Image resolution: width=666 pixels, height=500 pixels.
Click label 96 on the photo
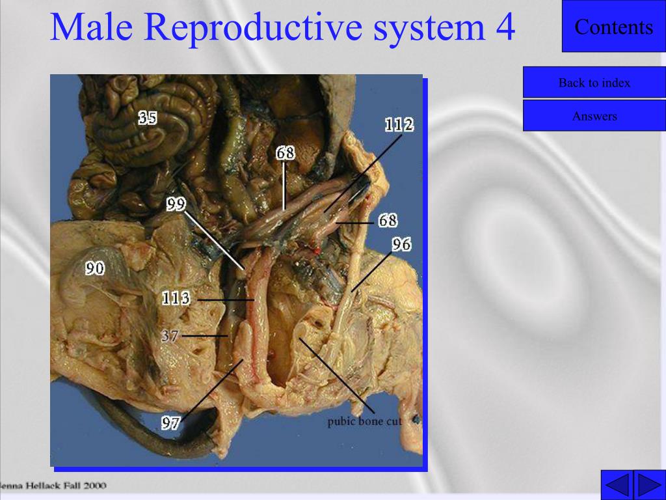[401, 244]
